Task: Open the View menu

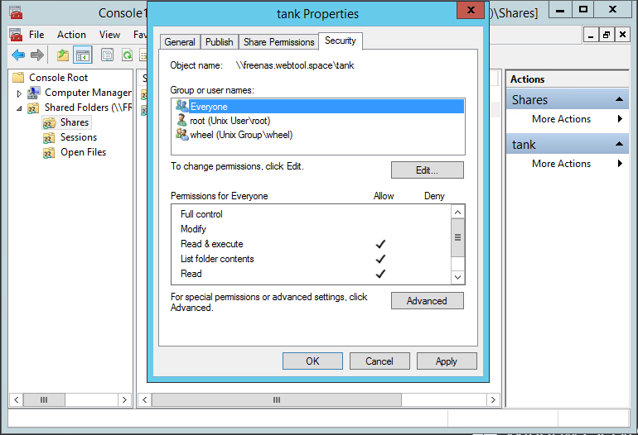Action: pos(109,35)
